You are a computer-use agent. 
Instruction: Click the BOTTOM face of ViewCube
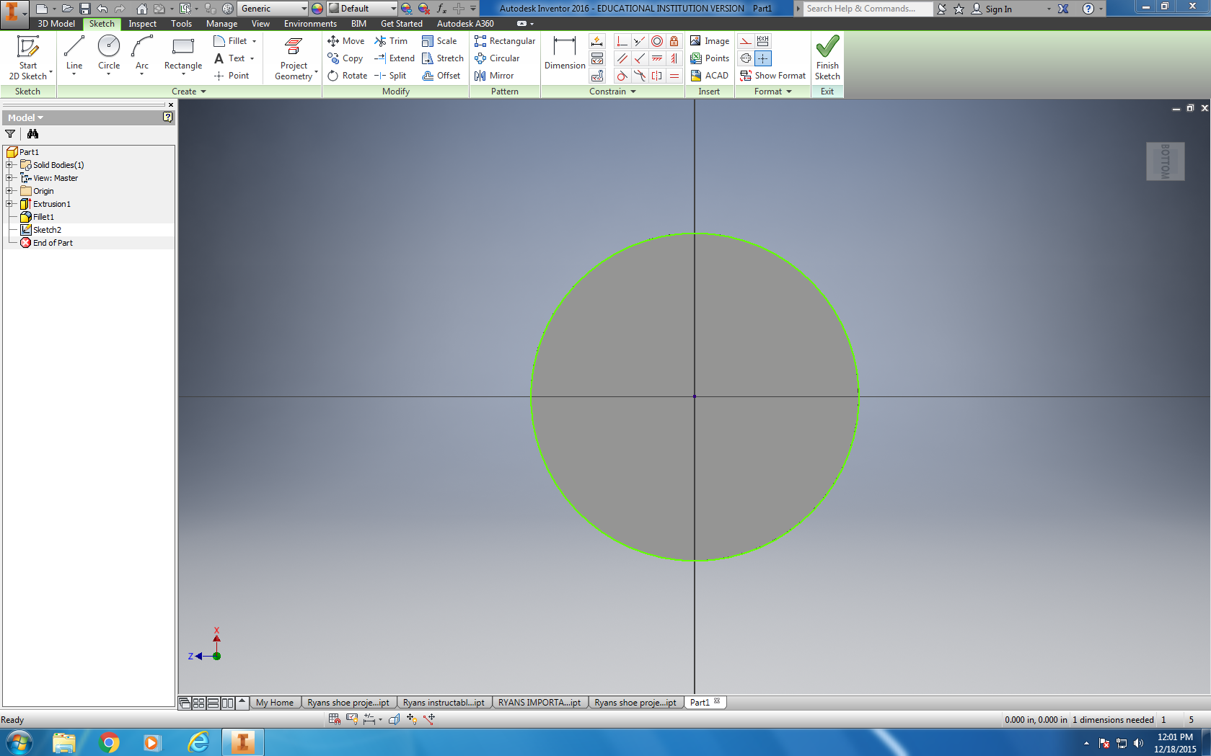pyautogui.click(x=1165, y=161)
